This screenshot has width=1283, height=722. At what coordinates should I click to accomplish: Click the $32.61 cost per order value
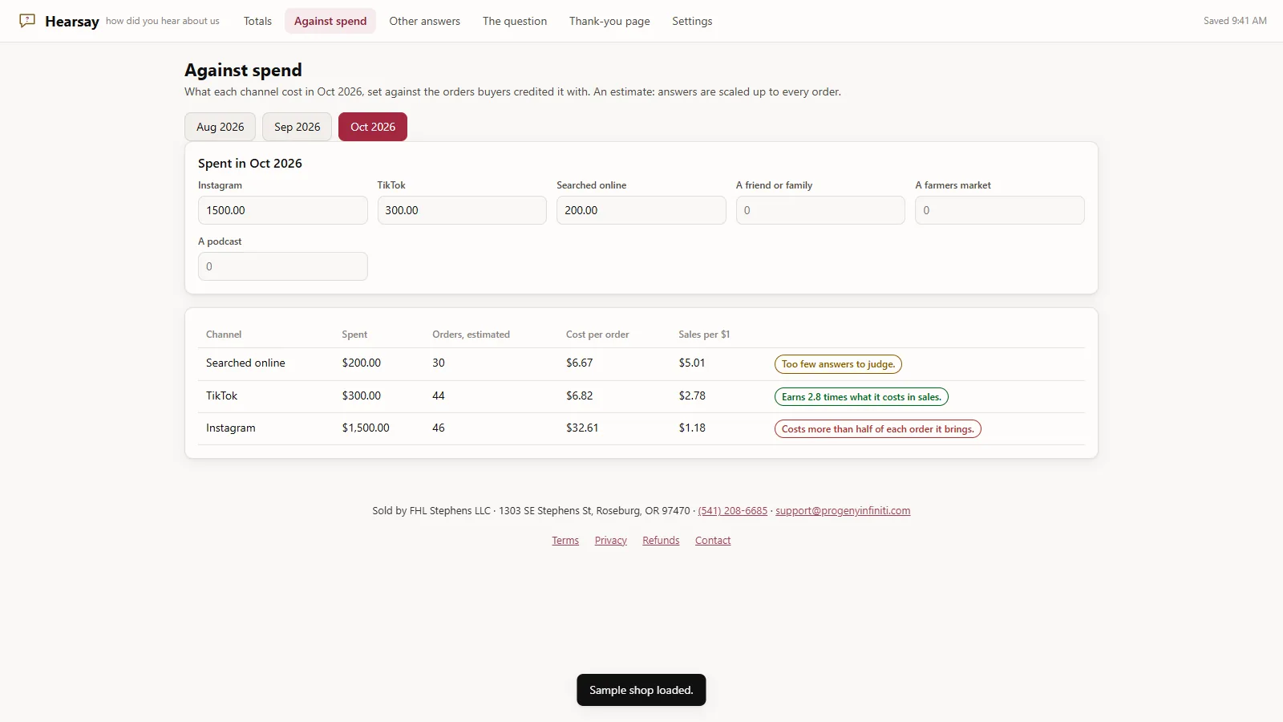582,428
